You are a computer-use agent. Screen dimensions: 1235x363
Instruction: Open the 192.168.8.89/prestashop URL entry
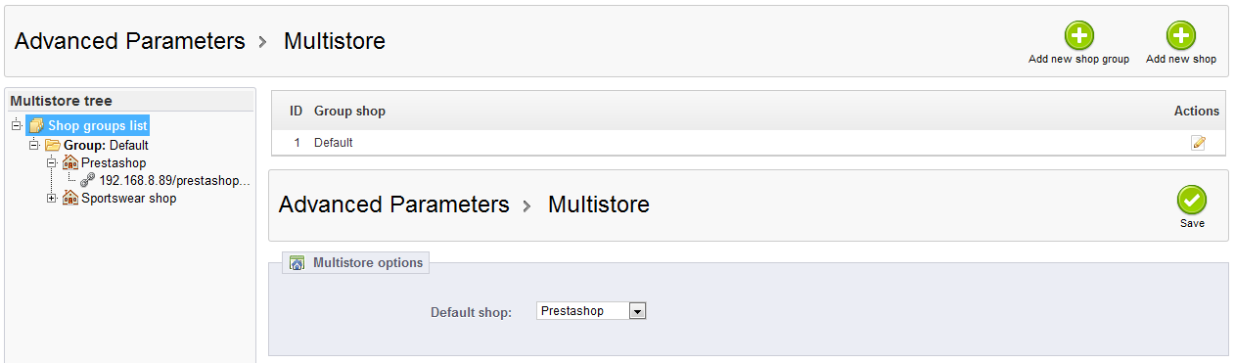click(174, 181)
